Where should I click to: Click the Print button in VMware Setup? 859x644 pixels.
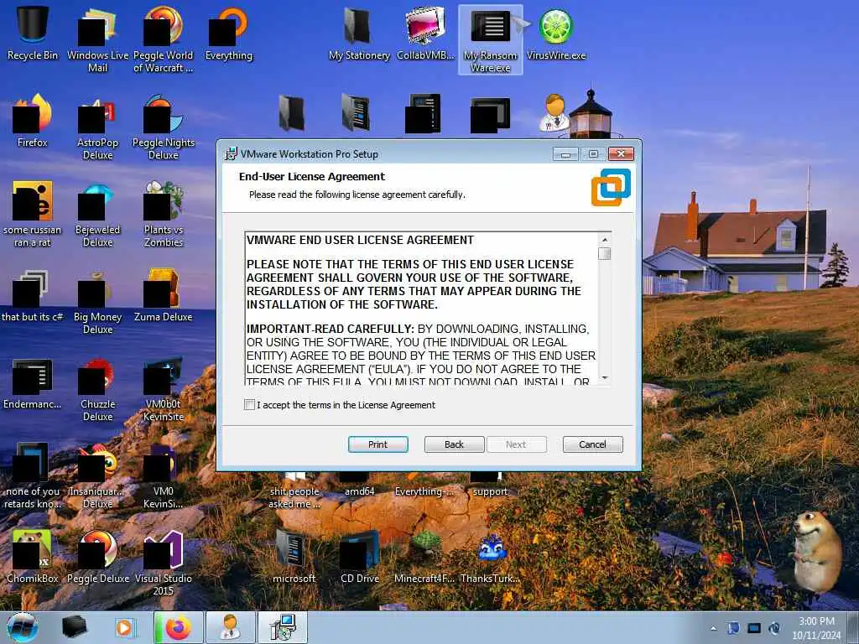click(378, 444)
